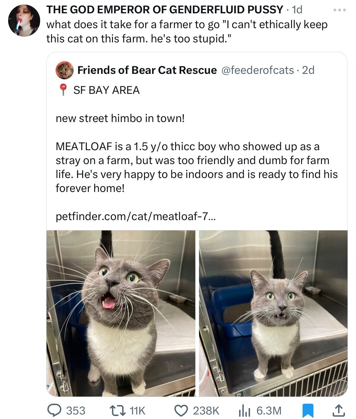The width and height of the screenshot is (356, 419).
Task: Click the @feederofcats handle
Action: (x=258, y=70)
